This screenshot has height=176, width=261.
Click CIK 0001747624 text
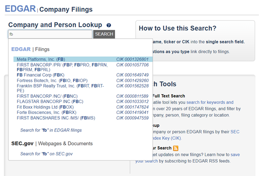click(x=132, y=107)
